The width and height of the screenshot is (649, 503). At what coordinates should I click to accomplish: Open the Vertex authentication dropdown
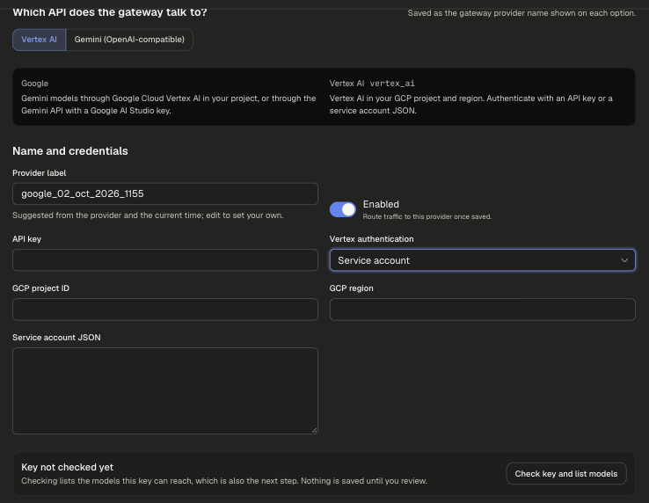click(482, 260)
